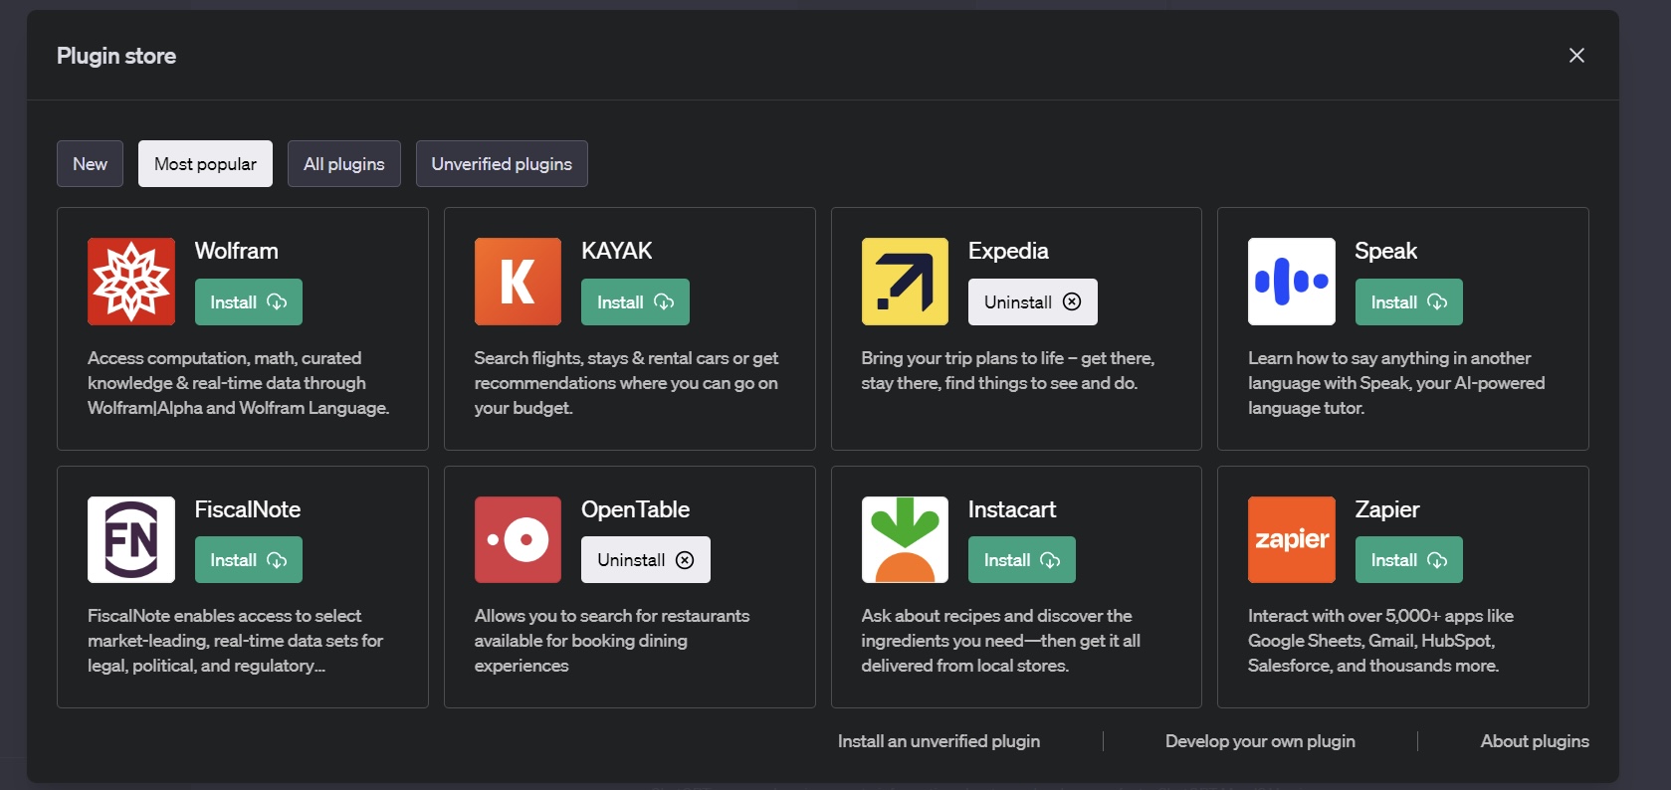Screen dimensions: 1671x790
Task: Click the Zapier plugin title
Action: click(1387, 509)
